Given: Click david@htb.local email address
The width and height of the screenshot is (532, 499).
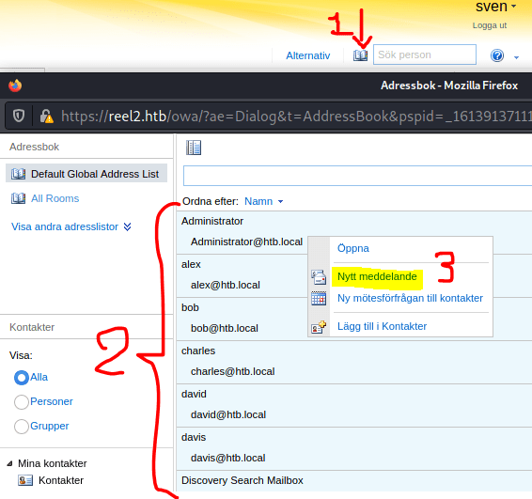Looking at the screenshot, I should coord(228,414).
